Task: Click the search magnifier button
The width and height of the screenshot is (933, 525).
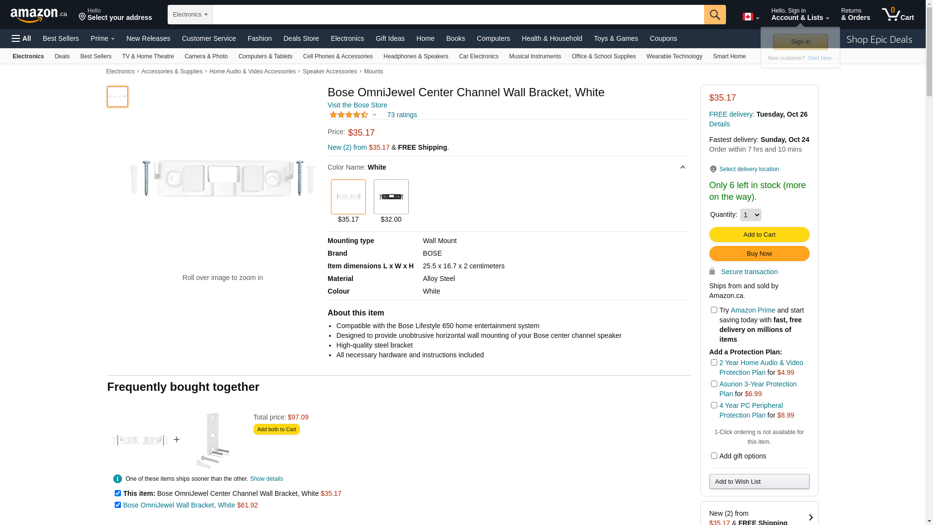Action: tap(714, 15)
